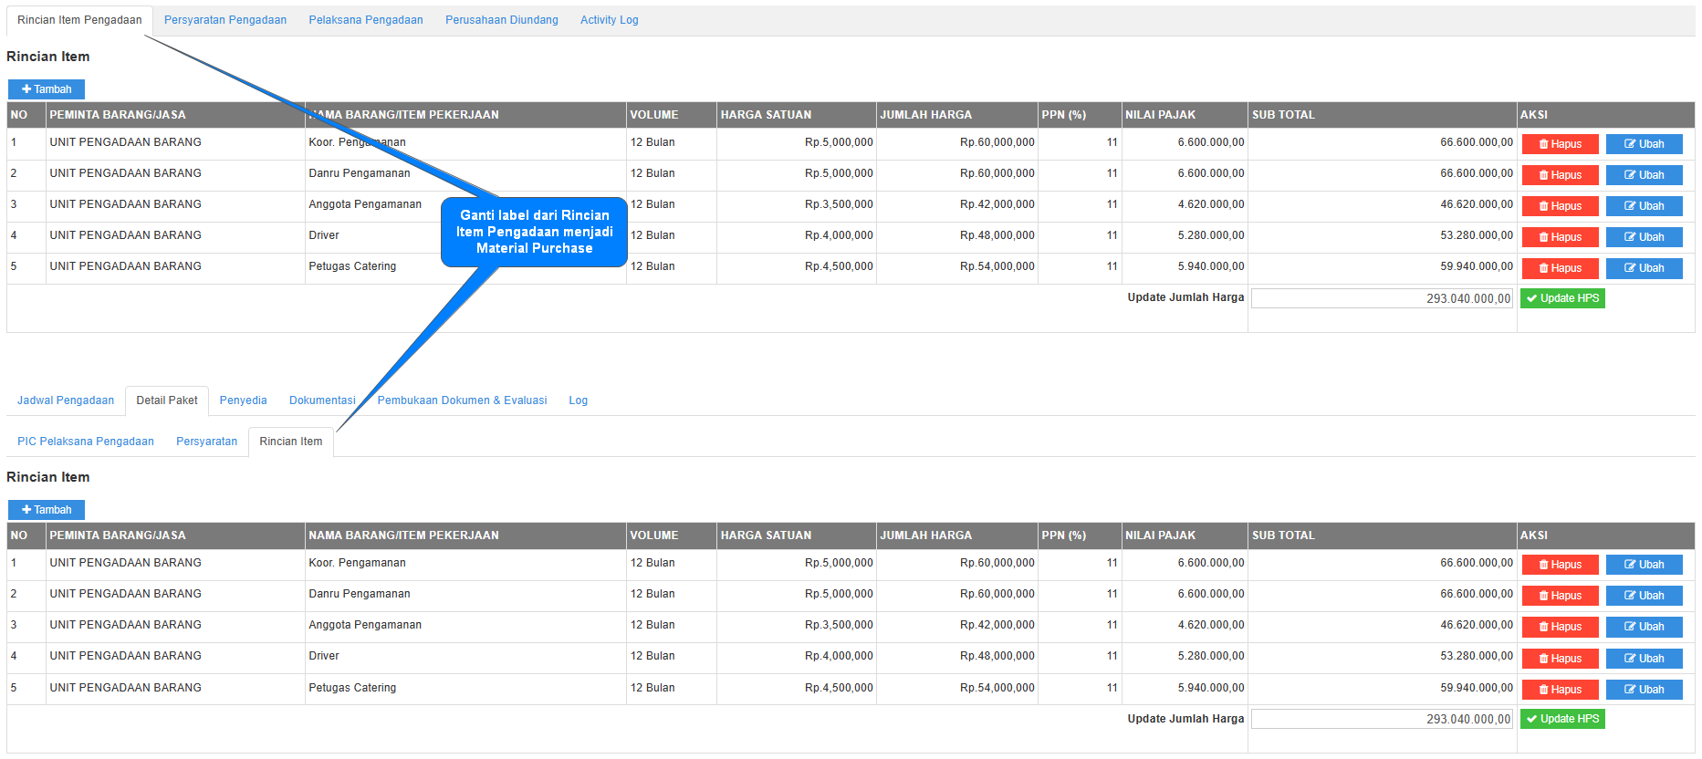This screenshot has width=1702, height=759.
Task: Edit Koor. Pengamanan row in bottom table
Action: point(1644,565)
